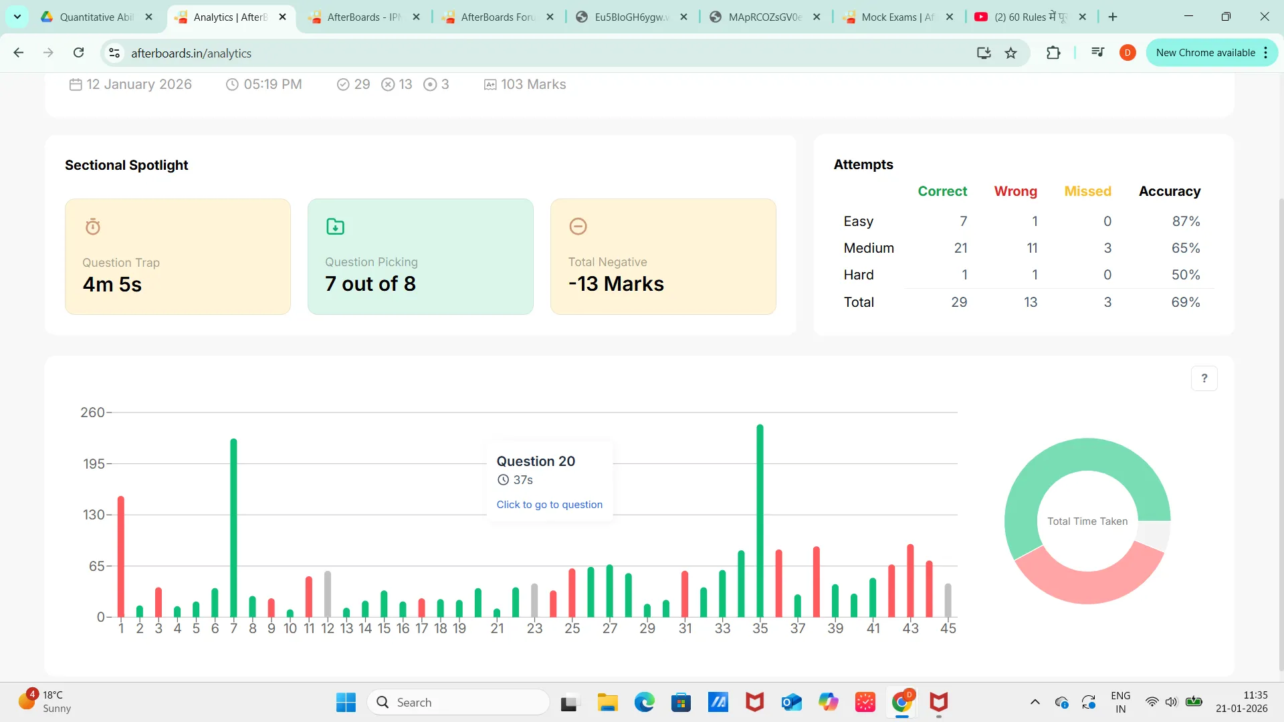The height and width of the screenshot is (722, 1284).
Task: Click the green bar for question 35
Action: pos(760,520)
